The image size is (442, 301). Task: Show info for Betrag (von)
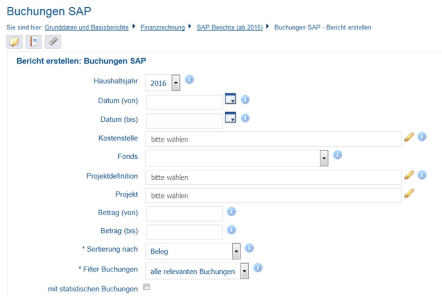click(x=231, y=211)
